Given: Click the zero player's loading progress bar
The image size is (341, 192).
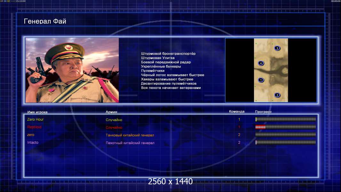Looking at the screenshot, I should (x=286, y=135).
